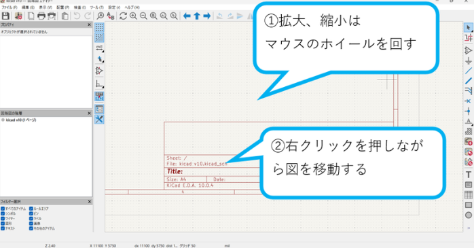
Task: Uncheck ラベル filter checkbox
Action: tap(31, 218)
